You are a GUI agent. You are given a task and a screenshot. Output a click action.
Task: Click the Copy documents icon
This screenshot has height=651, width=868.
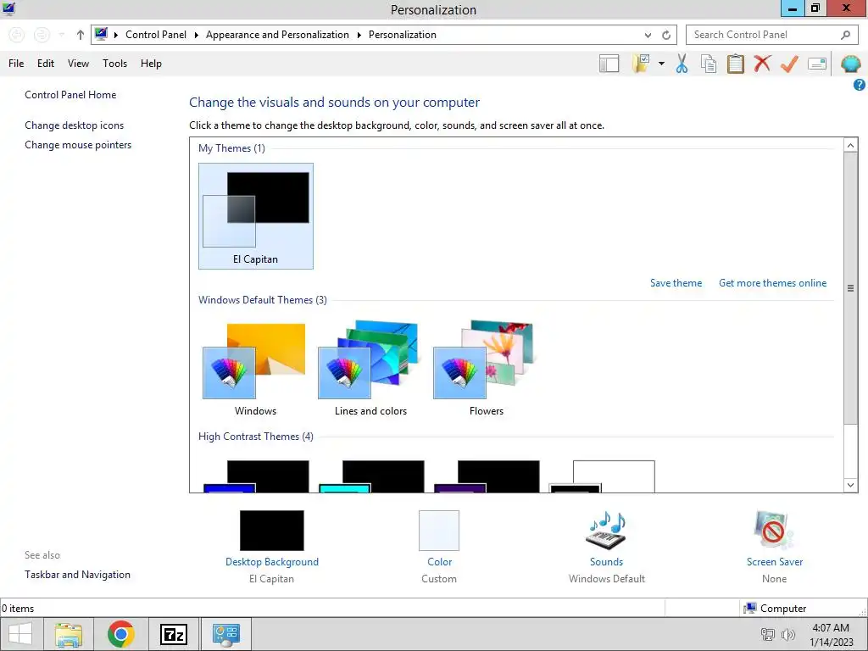point(709,64)
